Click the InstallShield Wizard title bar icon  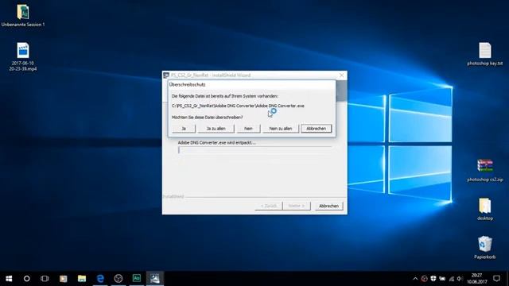tap(166, 75)
